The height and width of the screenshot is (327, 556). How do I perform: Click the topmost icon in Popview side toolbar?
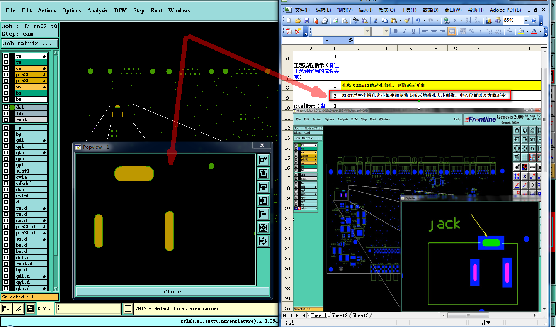[264, 160]
